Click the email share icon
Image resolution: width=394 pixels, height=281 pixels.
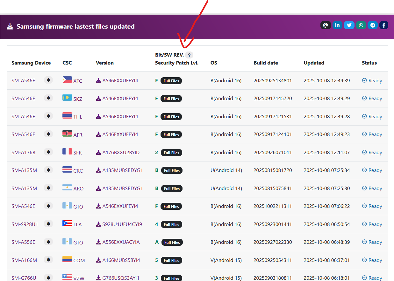(326, 25)
